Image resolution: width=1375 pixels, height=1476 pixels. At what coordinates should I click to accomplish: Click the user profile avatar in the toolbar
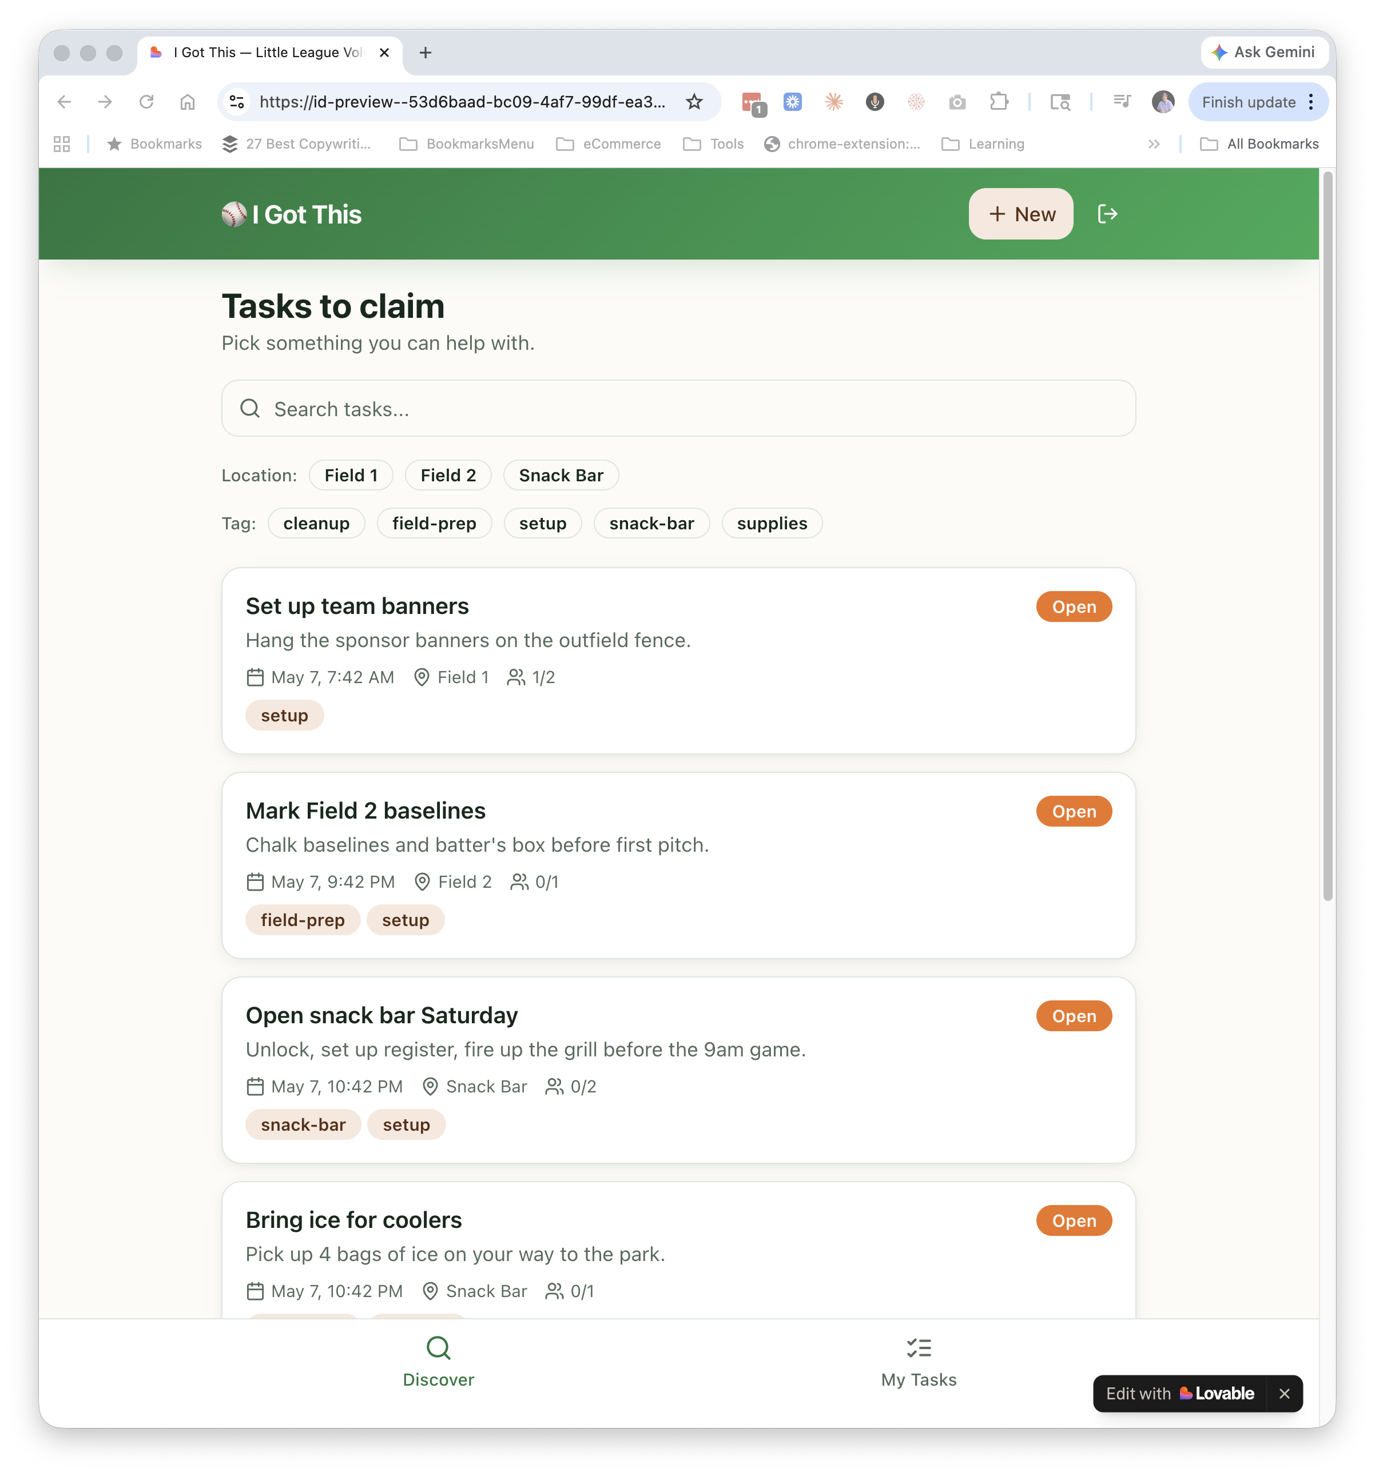(x=1163, y=102)
